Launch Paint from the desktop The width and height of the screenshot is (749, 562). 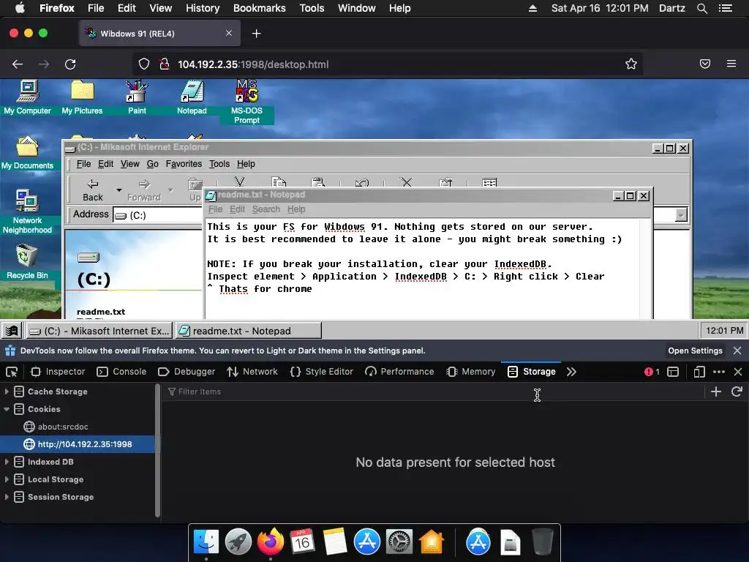click(137, 97)
